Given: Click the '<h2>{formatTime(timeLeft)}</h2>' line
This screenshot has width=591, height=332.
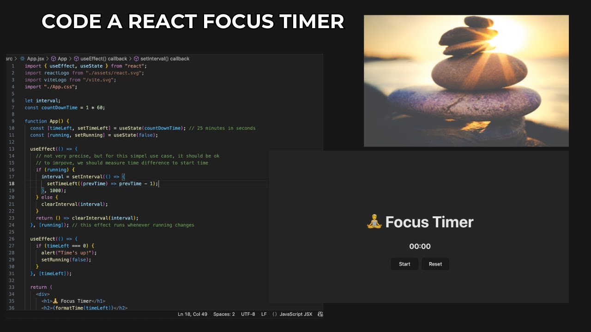Looking at the screenshot, I should [x=84, y=308].
